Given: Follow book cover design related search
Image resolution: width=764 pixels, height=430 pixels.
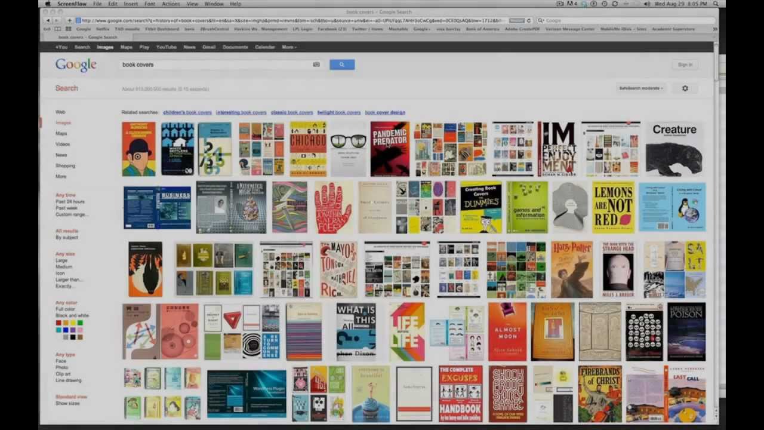Looking at the screenshot, I should pos(385,112).
